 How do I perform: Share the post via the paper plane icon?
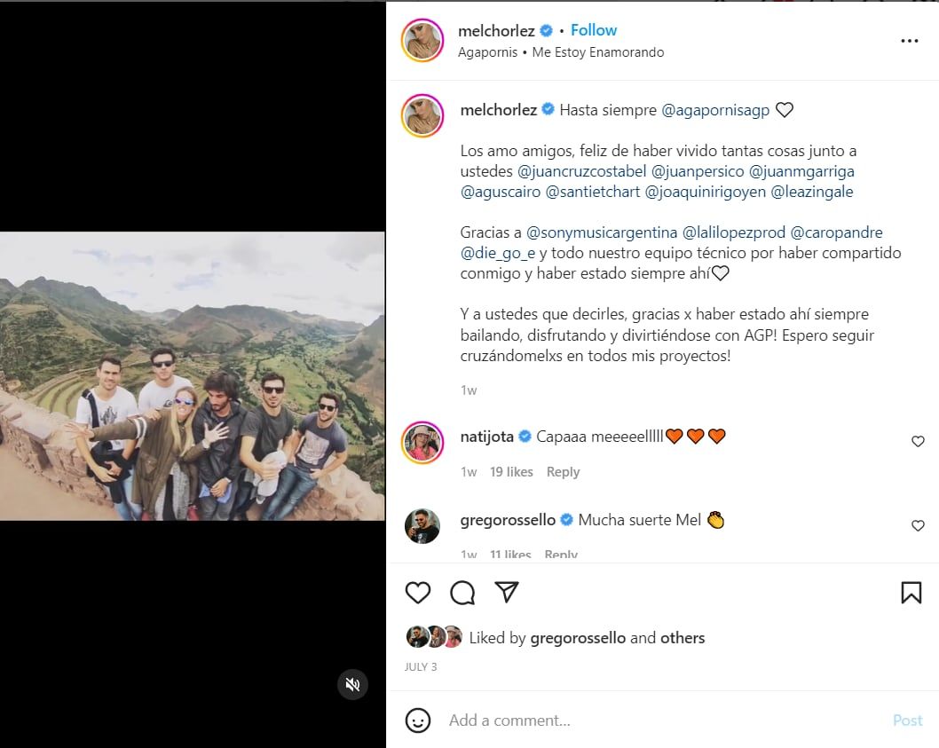tap(507, 592)
